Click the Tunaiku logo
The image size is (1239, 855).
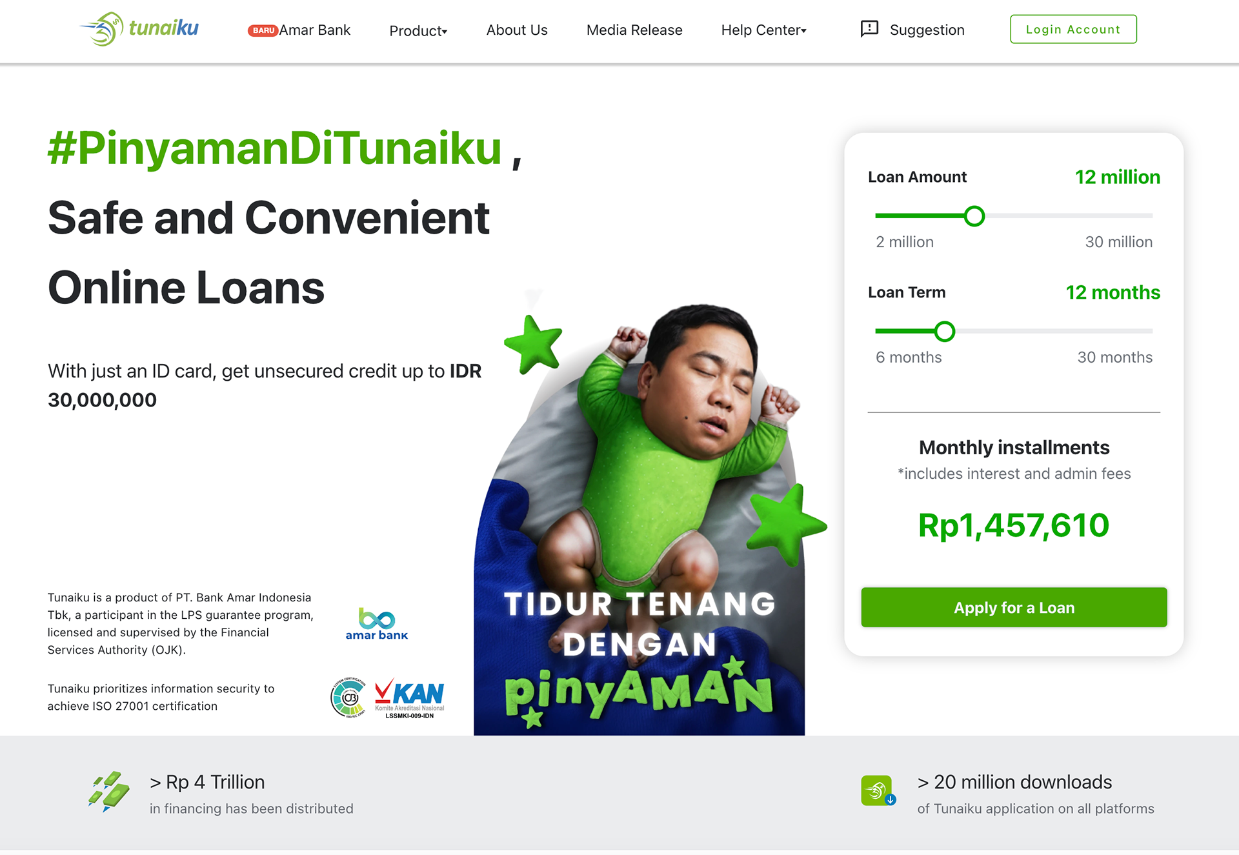tap(139, 29)
